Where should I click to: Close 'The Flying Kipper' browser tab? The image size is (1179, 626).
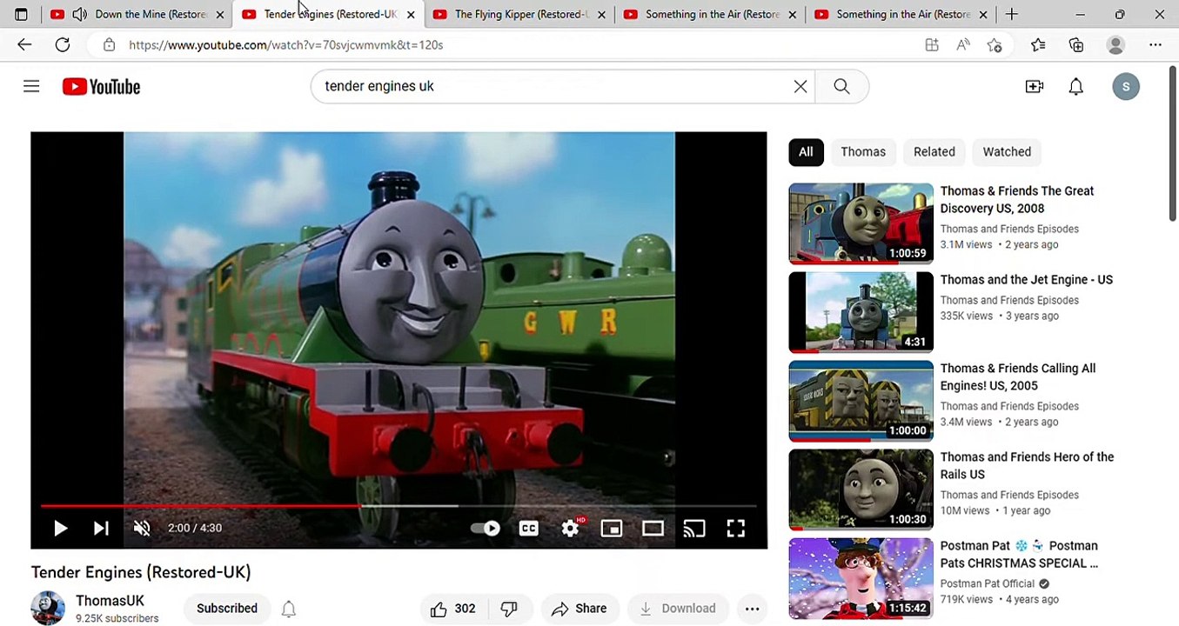point(601,15)
